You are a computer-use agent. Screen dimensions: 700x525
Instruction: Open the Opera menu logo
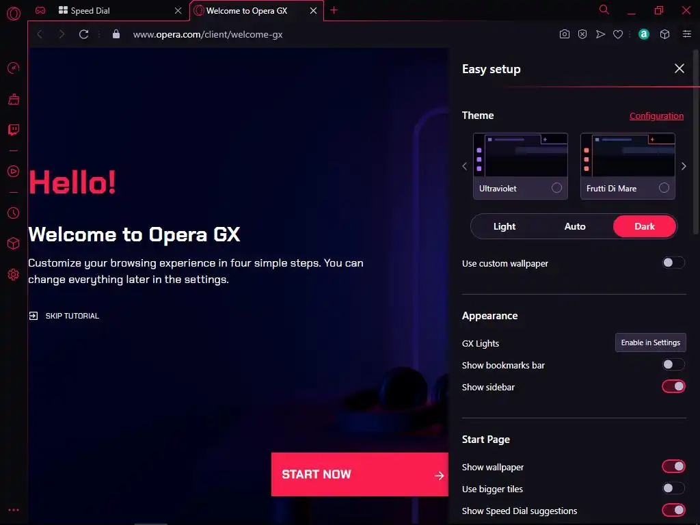pos(14,14)
